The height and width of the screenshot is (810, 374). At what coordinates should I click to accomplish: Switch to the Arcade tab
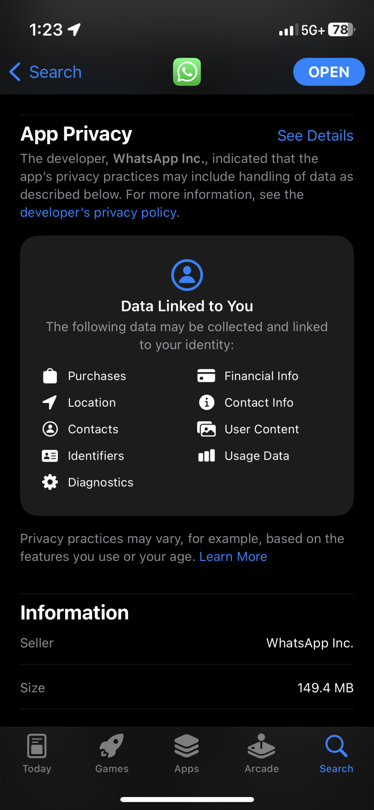(x=261, y=753)
